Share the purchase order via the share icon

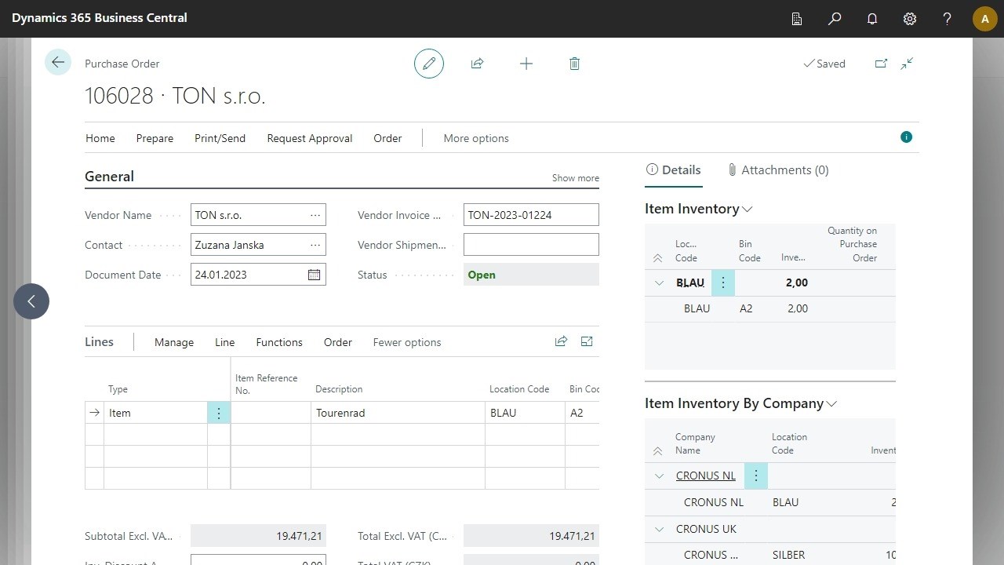pos(477,63)
